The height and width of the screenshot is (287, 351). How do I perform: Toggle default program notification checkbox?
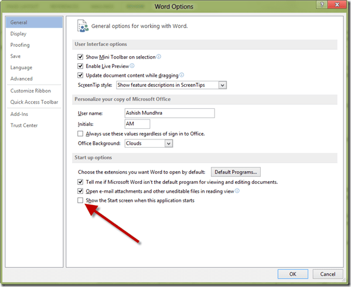tap(80, 182)
